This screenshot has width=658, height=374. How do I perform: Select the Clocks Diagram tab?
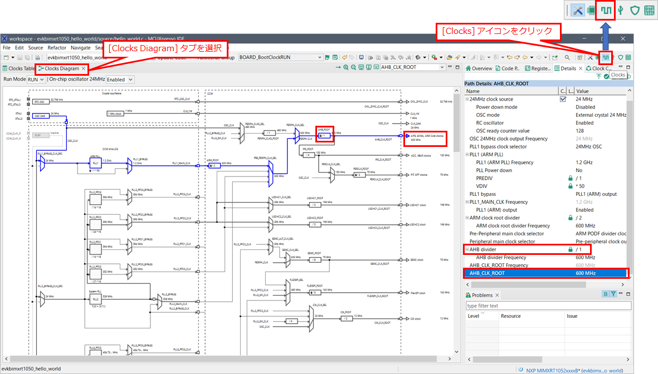coord(61,68)
